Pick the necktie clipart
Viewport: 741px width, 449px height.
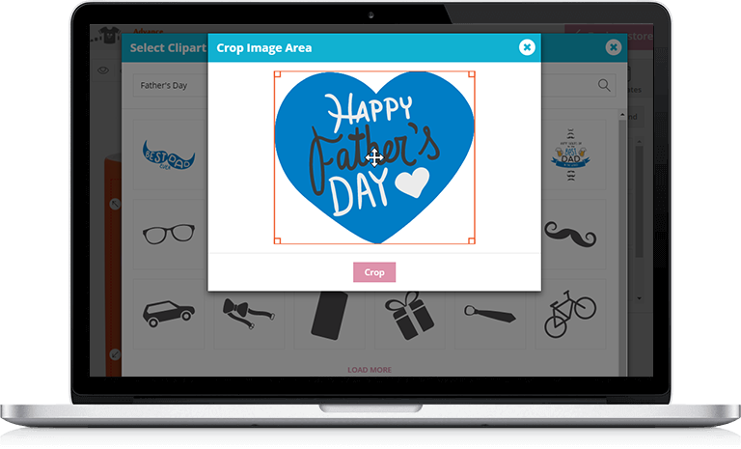489,314
